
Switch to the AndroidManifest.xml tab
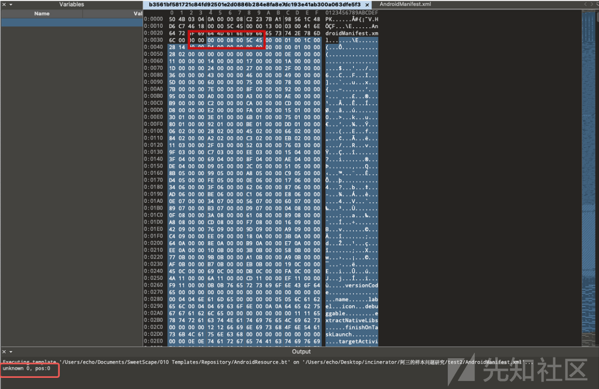pos(405,4)
